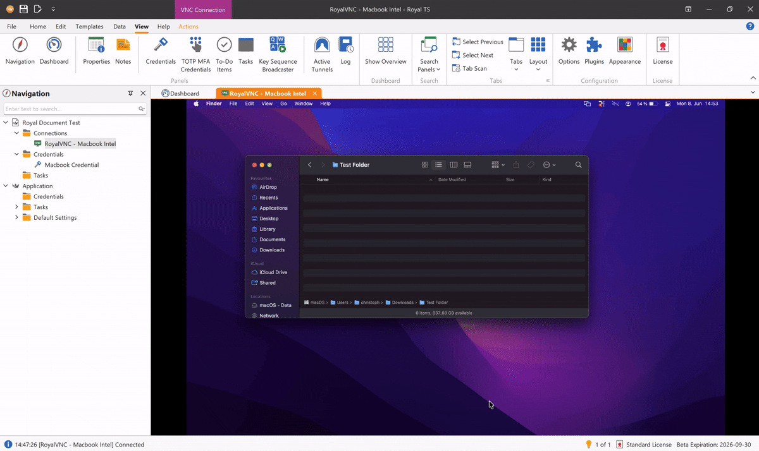Viewport: 759px width, 451px height.
Task: Collapse the Credentials folder under Royal Document Test
Action: click(16, 154)
